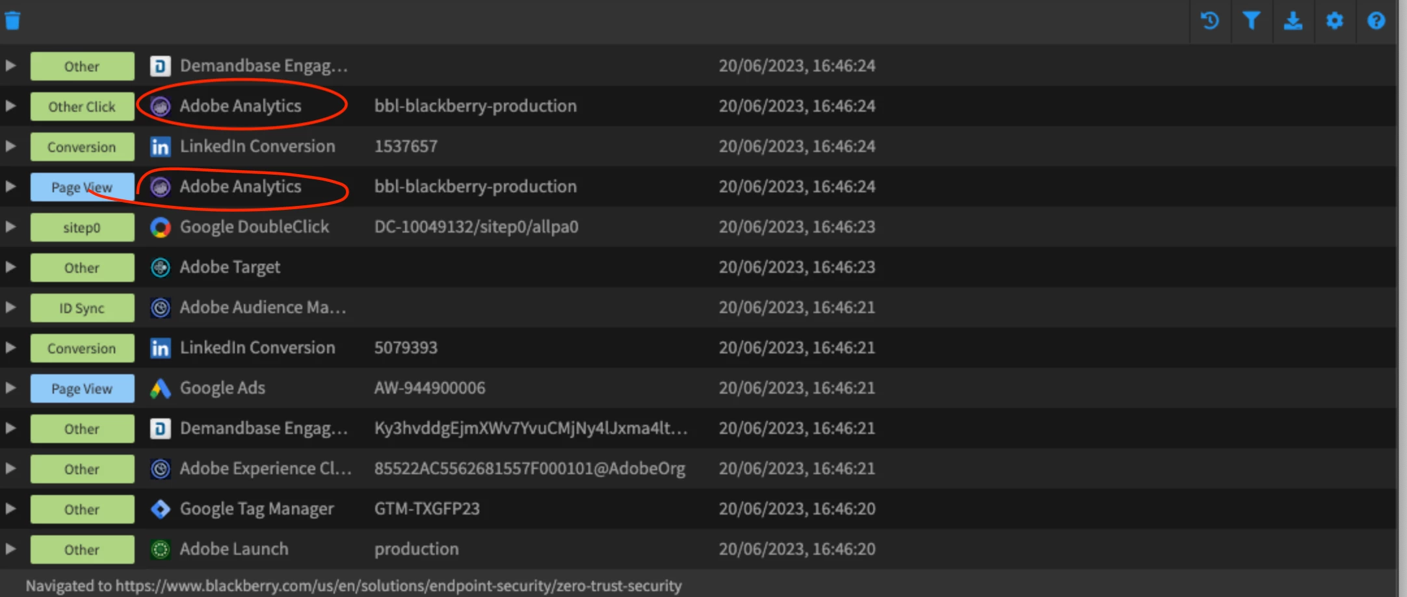This screenshot has width=1407, height=597.
Task: Click LinkedIn icon in row 1537657
Action: tap(160, 146)
